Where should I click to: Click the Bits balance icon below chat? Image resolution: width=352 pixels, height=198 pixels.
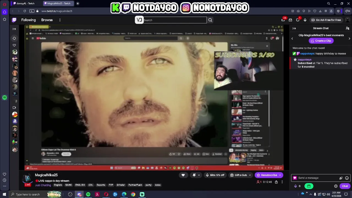pos(296,186)
